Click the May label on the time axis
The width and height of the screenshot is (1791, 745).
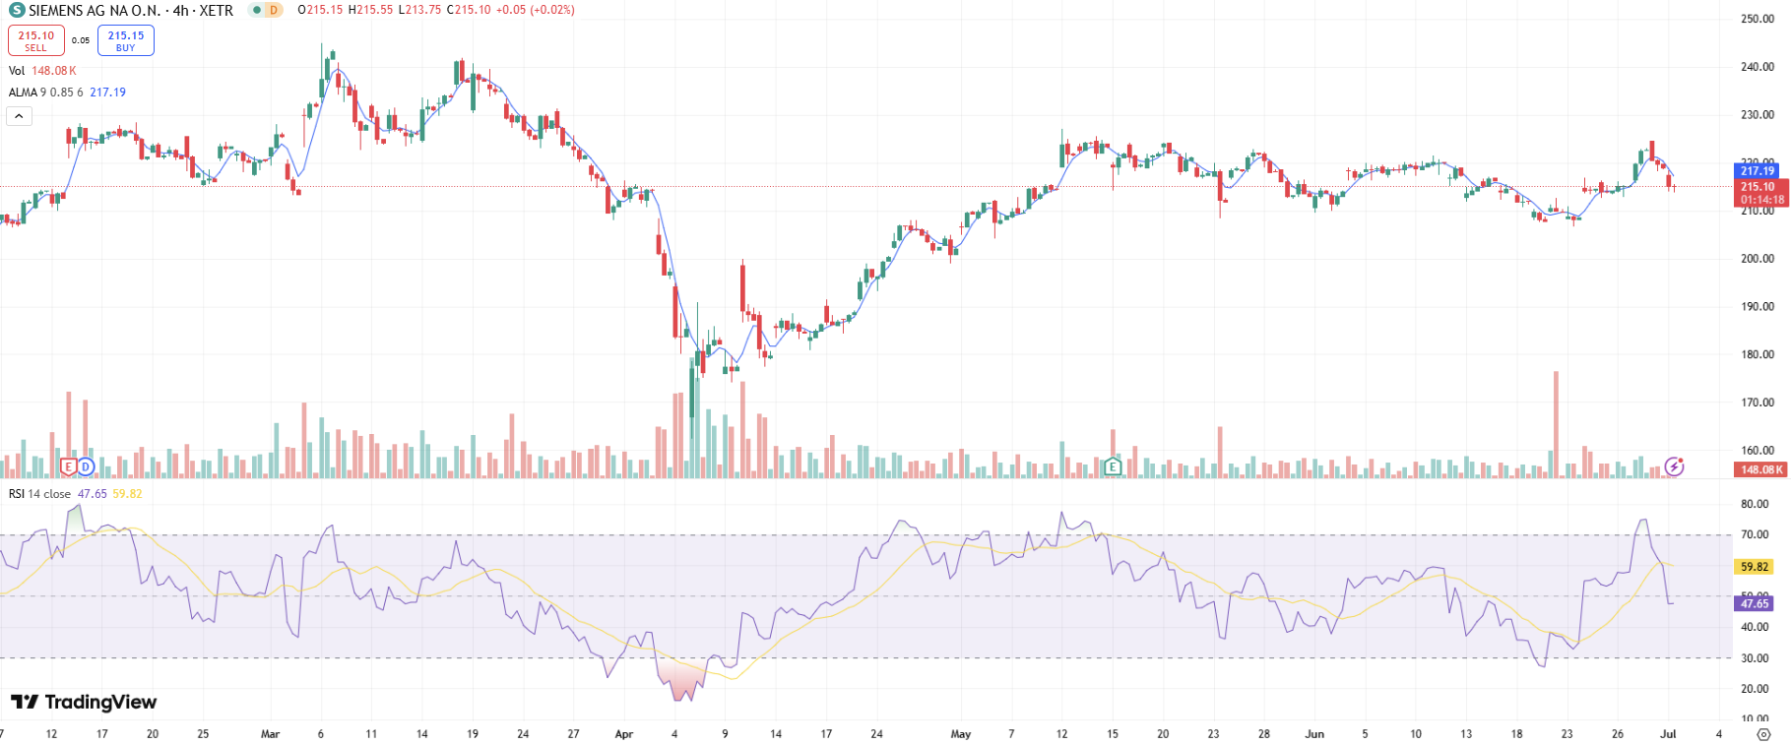pos(961,734)
